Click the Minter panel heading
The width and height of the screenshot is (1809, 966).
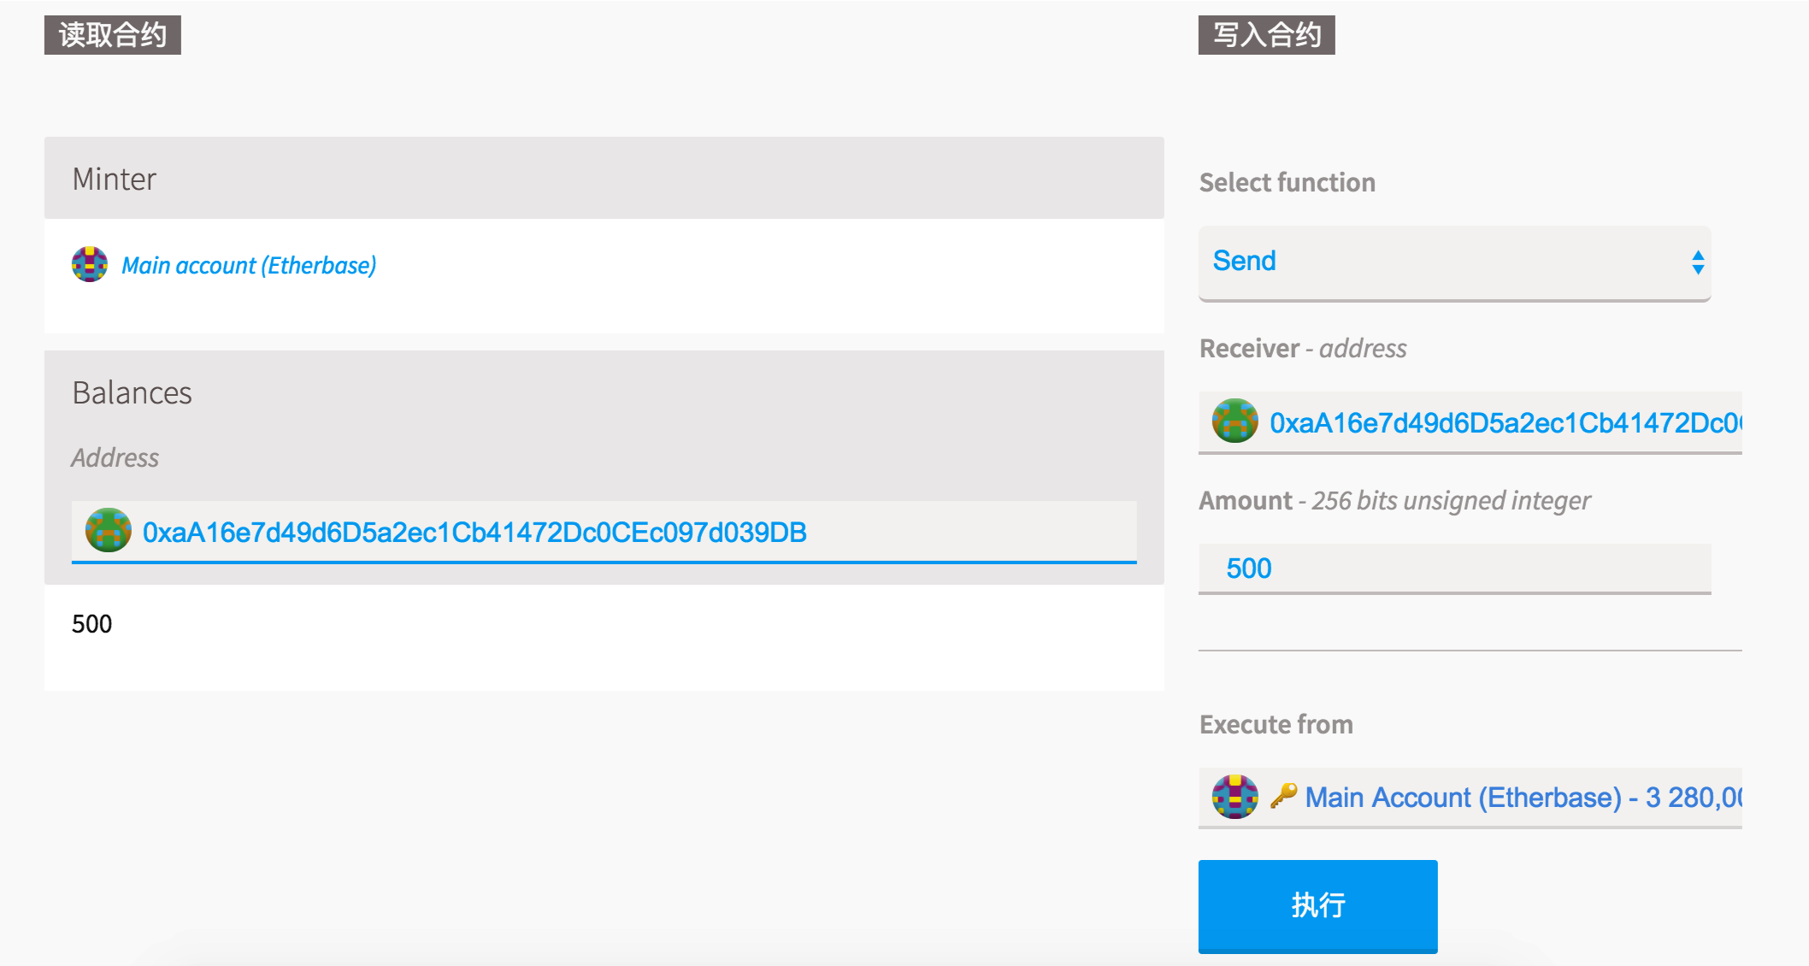coord(115,179)
